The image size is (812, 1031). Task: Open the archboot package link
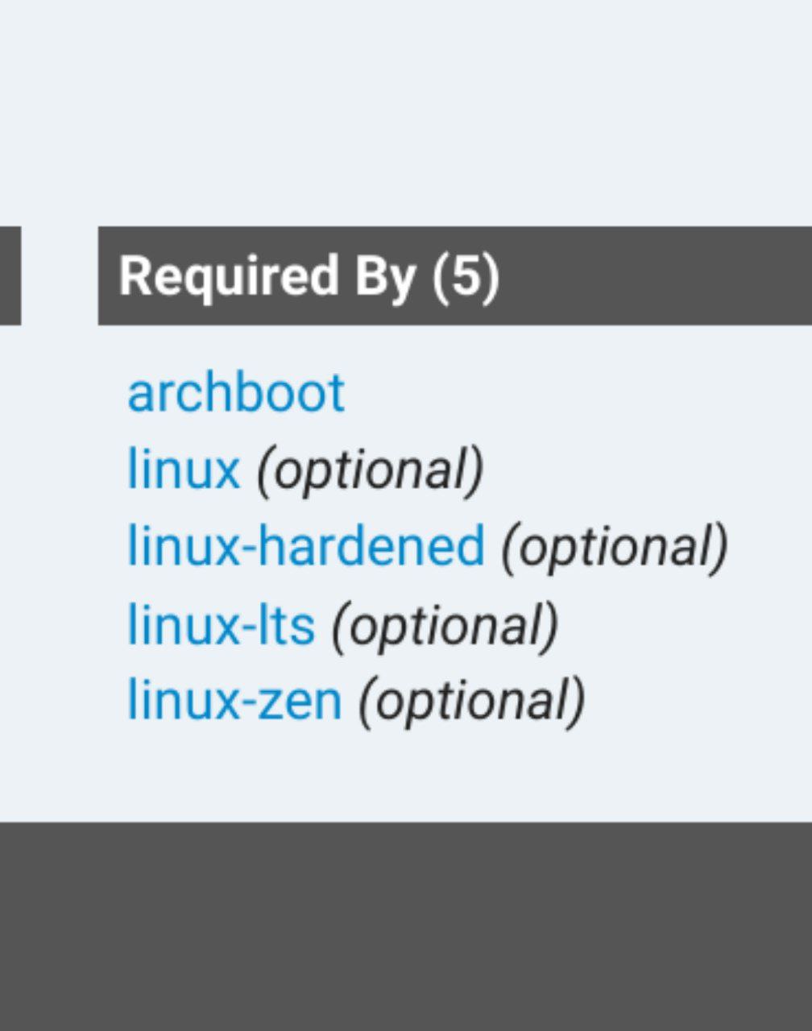pos(235,393)
